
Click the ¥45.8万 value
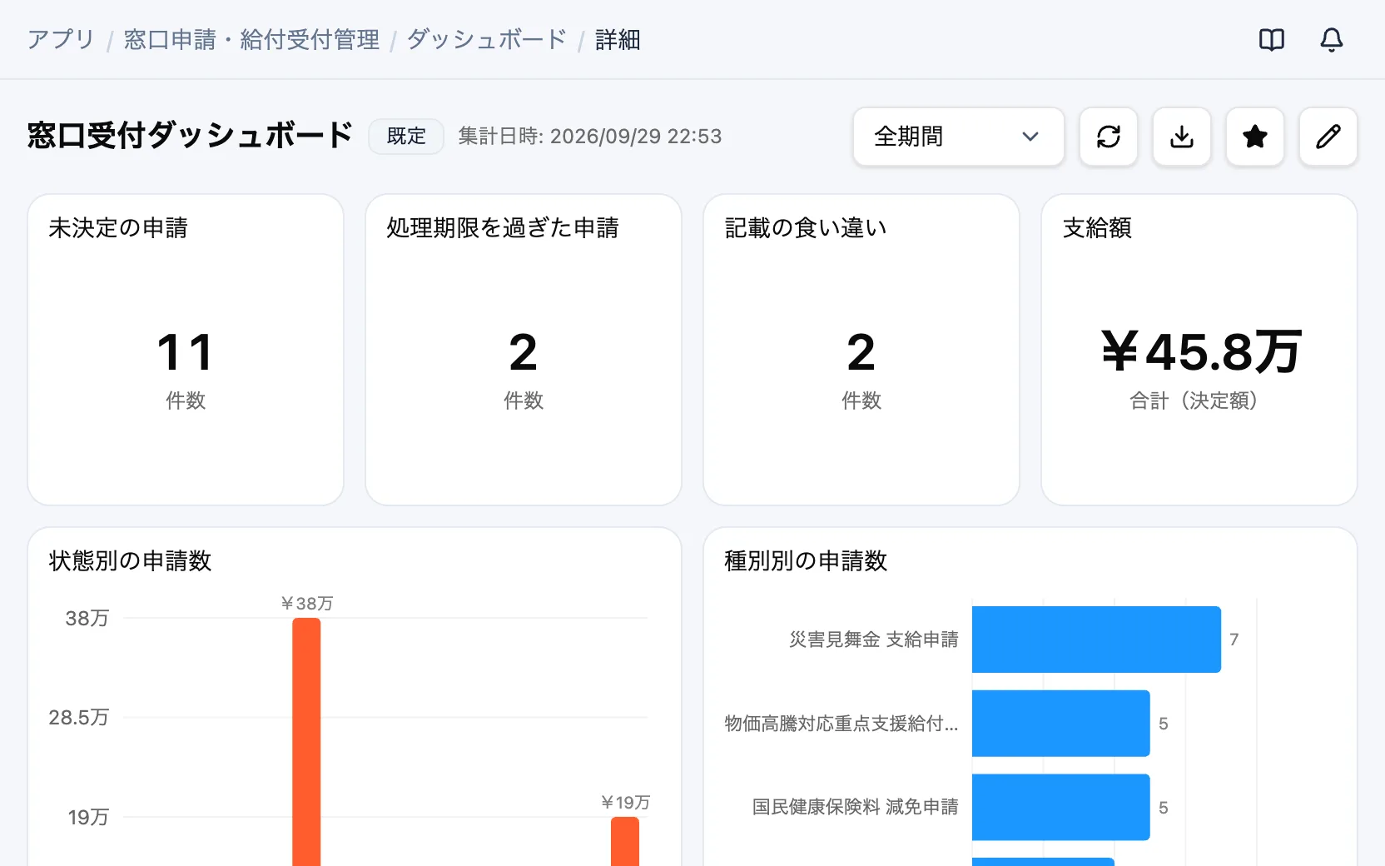(x=1199, y=352)
